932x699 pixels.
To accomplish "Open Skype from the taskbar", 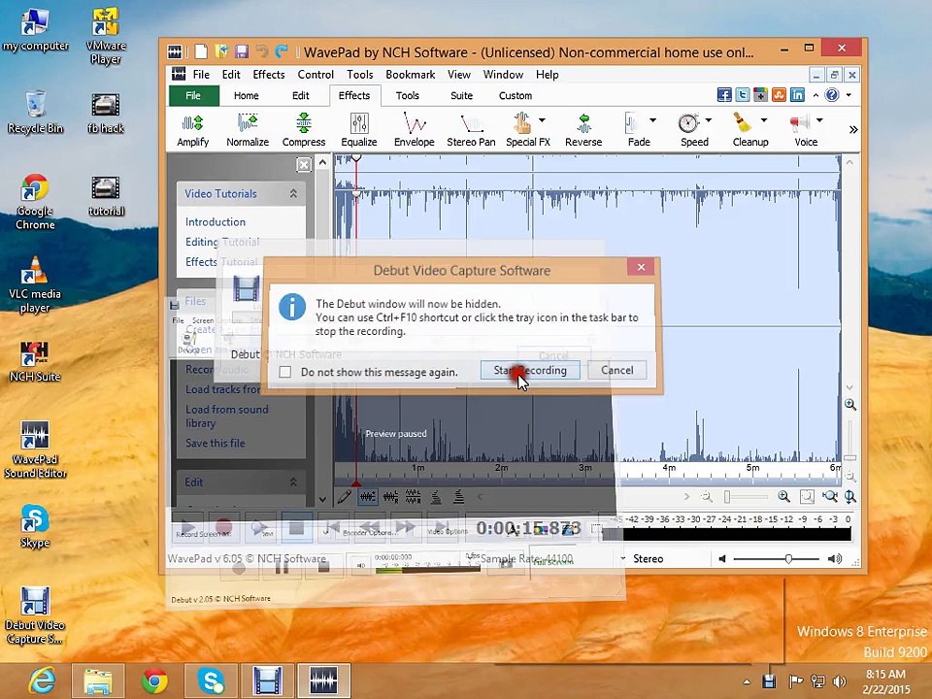I will [211, 680].
